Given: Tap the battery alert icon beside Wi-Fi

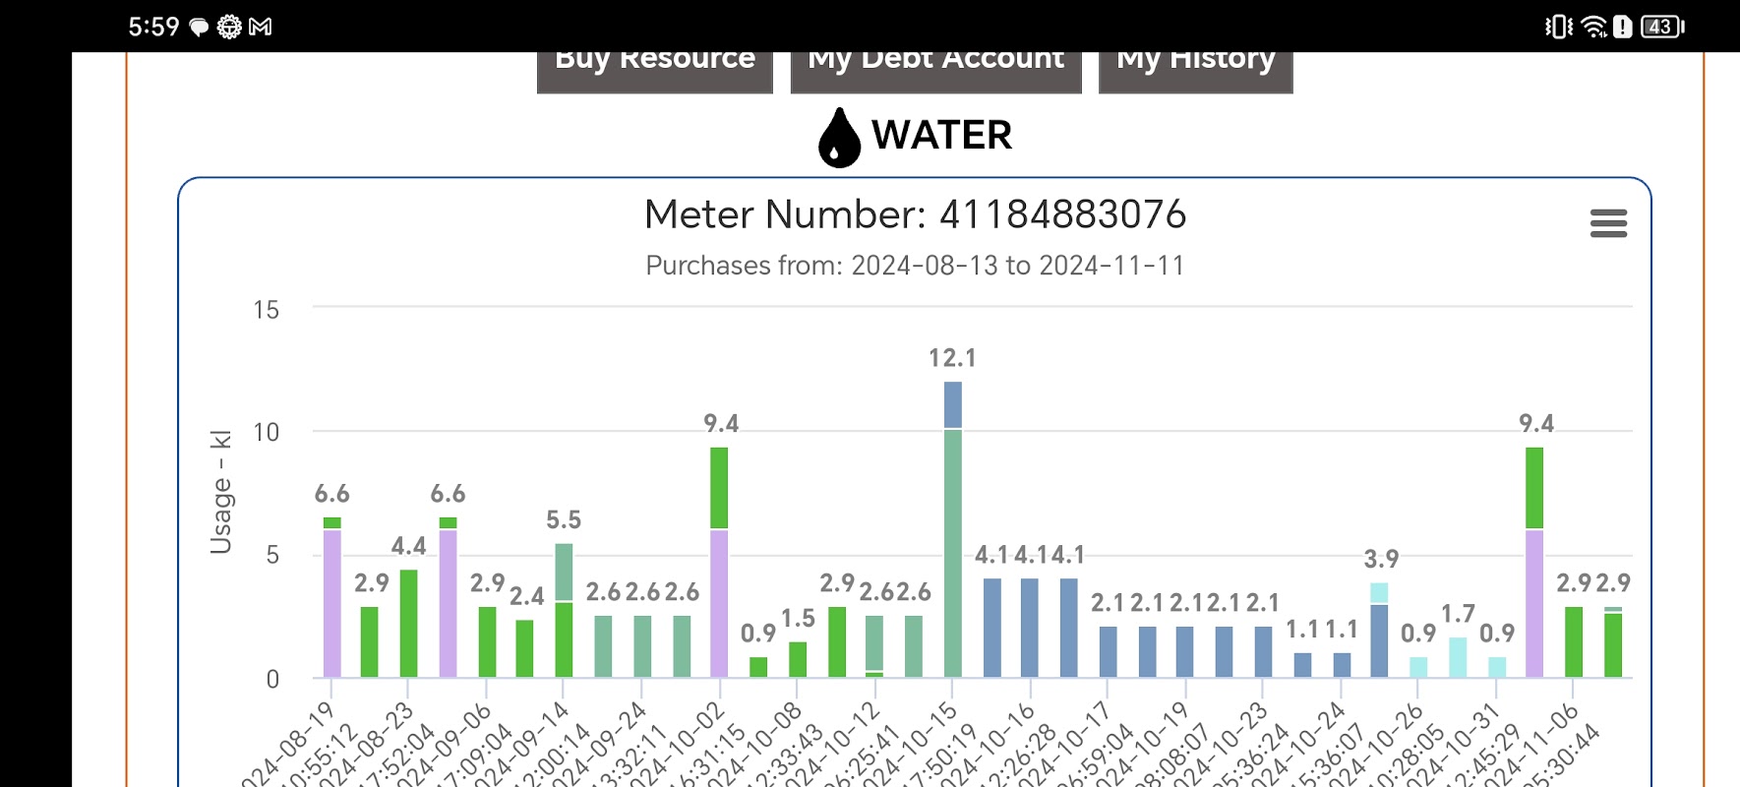Looking at the screenshot, I should (1622, 27).
